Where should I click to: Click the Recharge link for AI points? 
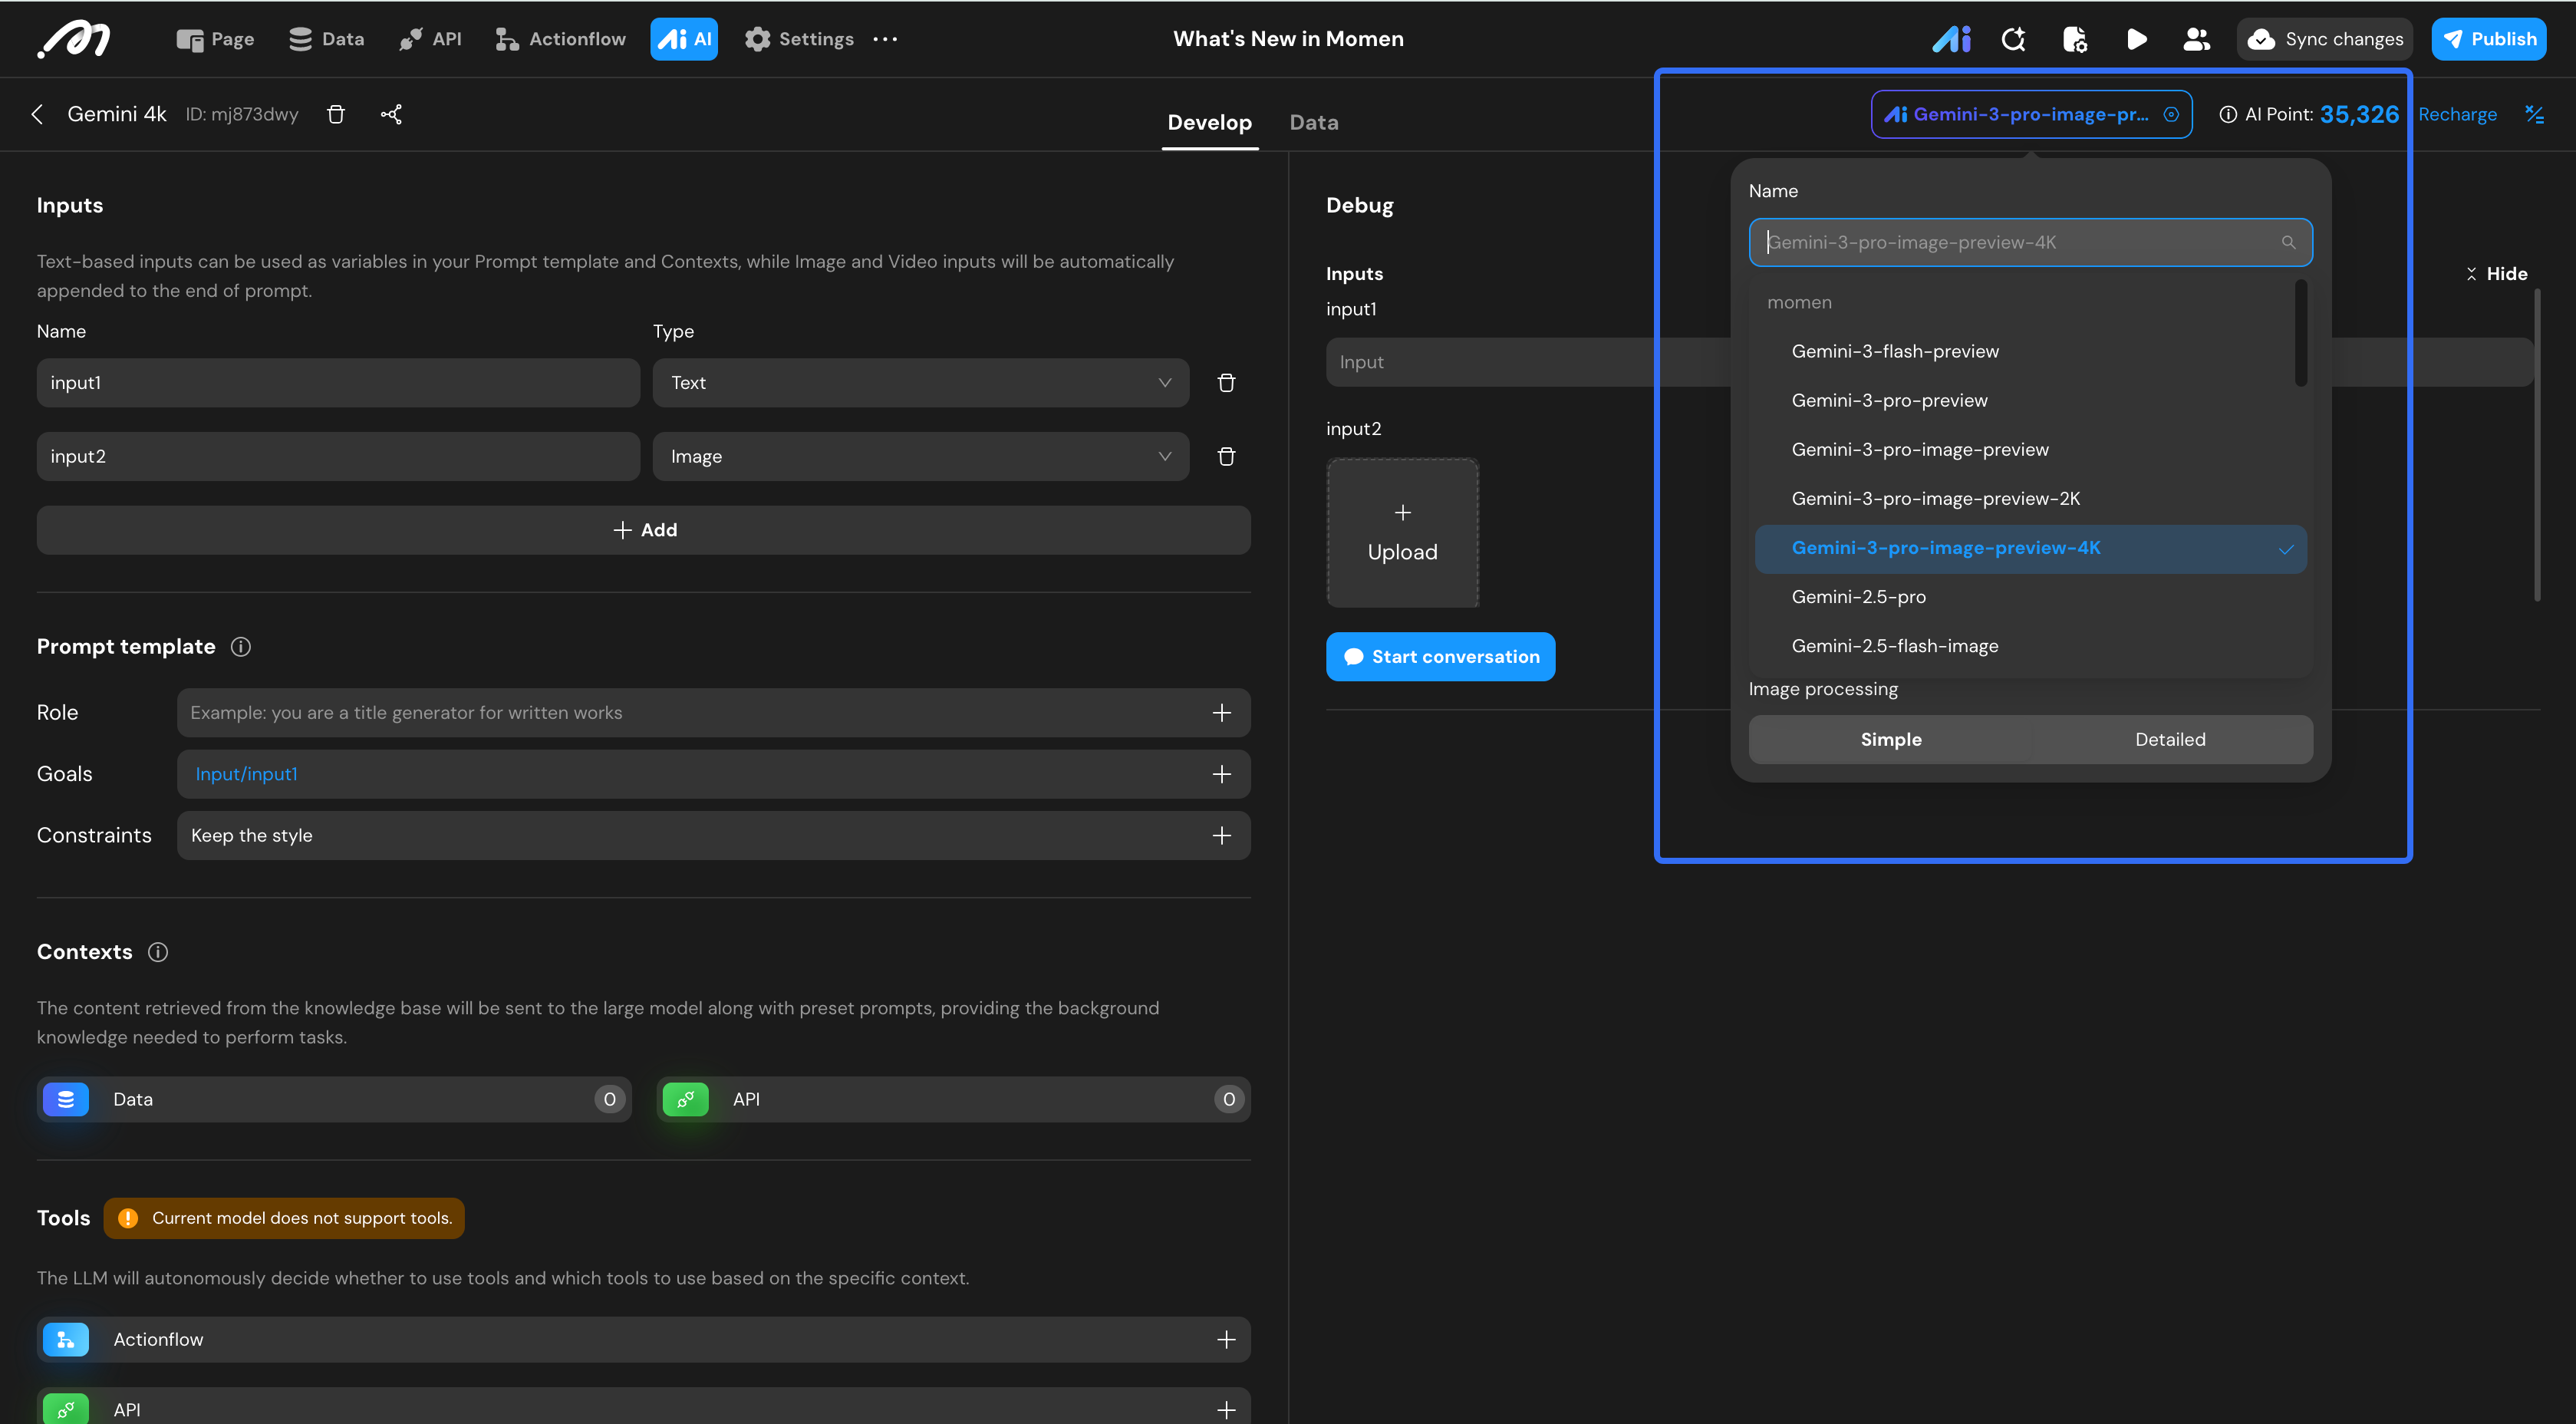2457,114
